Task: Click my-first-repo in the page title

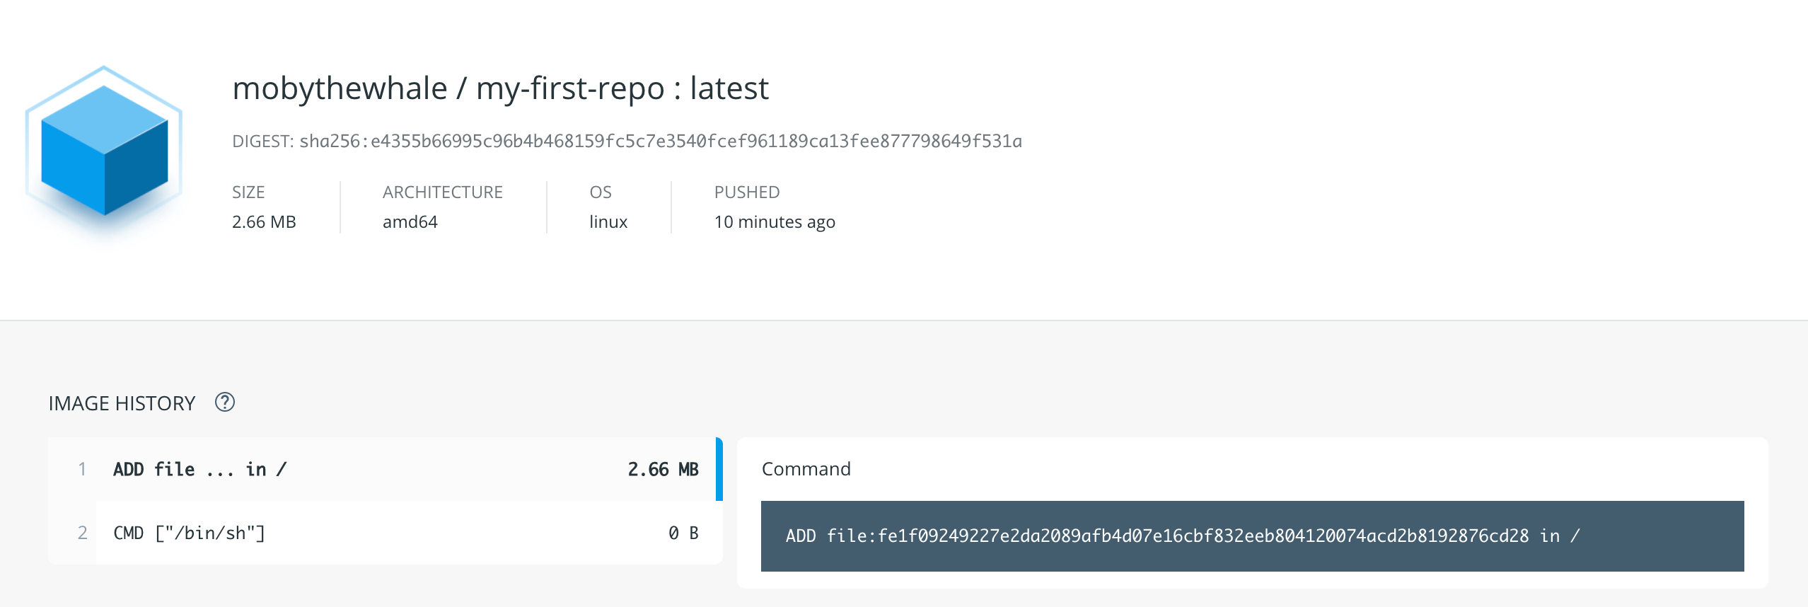Action: point(570,89)
